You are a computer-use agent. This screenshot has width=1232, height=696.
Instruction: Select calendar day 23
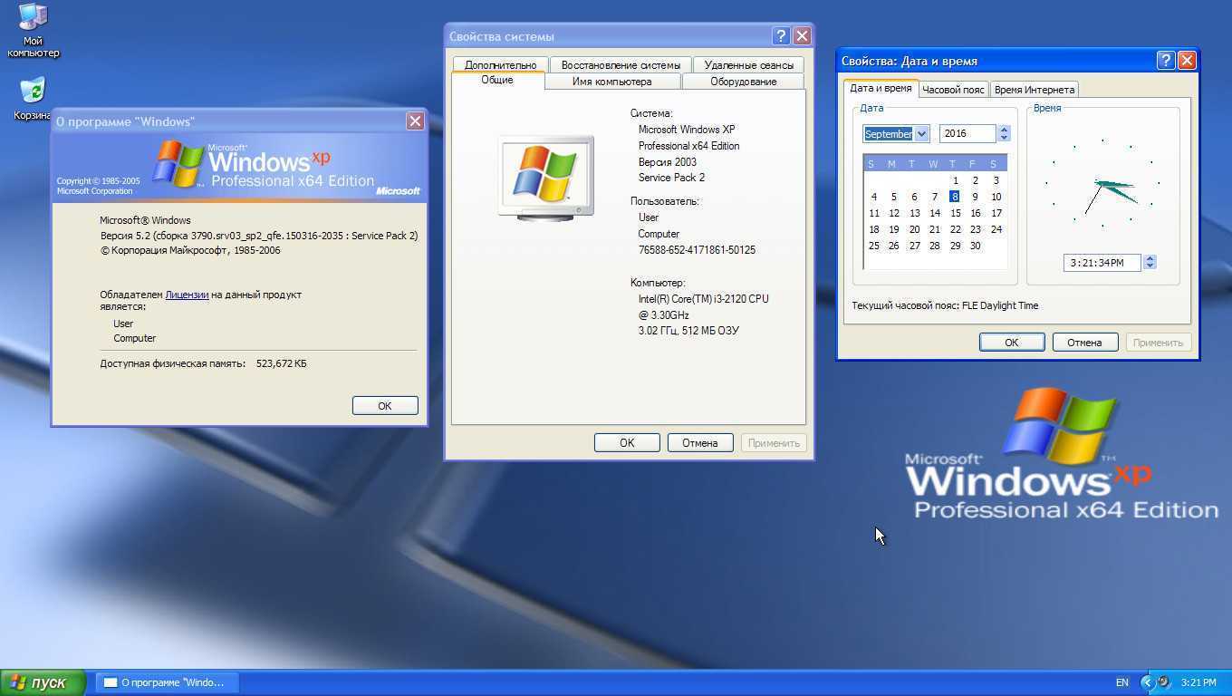(x=975, y=229)
